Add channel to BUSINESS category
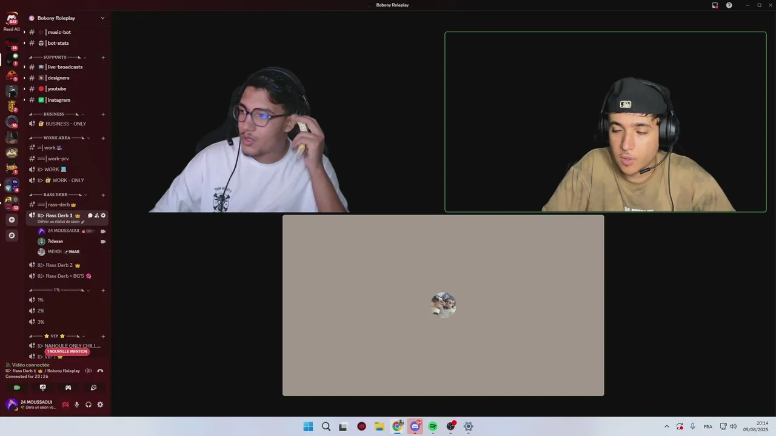The height and width of the screenshot is (436, 776). 103,114
